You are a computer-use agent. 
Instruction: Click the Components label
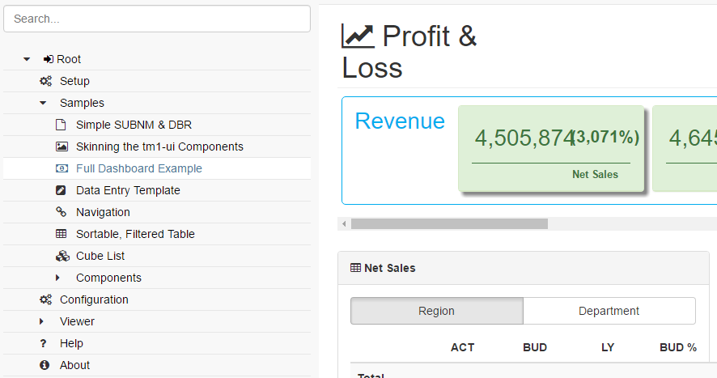point(108,278)
